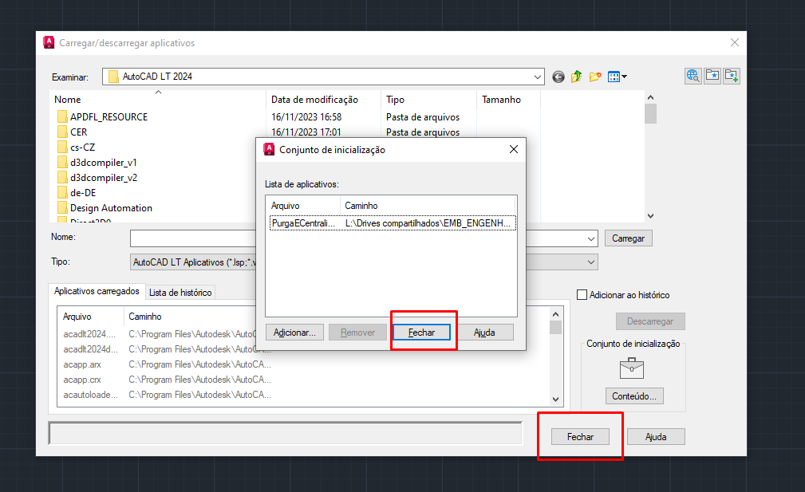
Task: Open the APDFL_RESOURCE folder
Action: coord(108,117)
